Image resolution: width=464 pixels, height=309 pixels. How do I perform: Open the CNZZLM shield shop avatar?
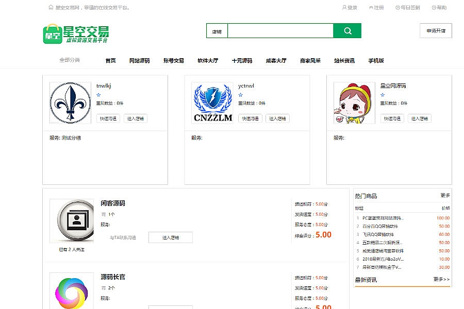(212, 103)
